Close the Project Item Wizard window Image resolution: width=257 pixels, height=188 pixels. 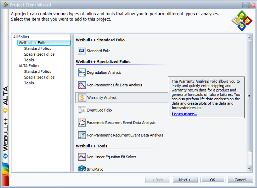click(253, 5)
